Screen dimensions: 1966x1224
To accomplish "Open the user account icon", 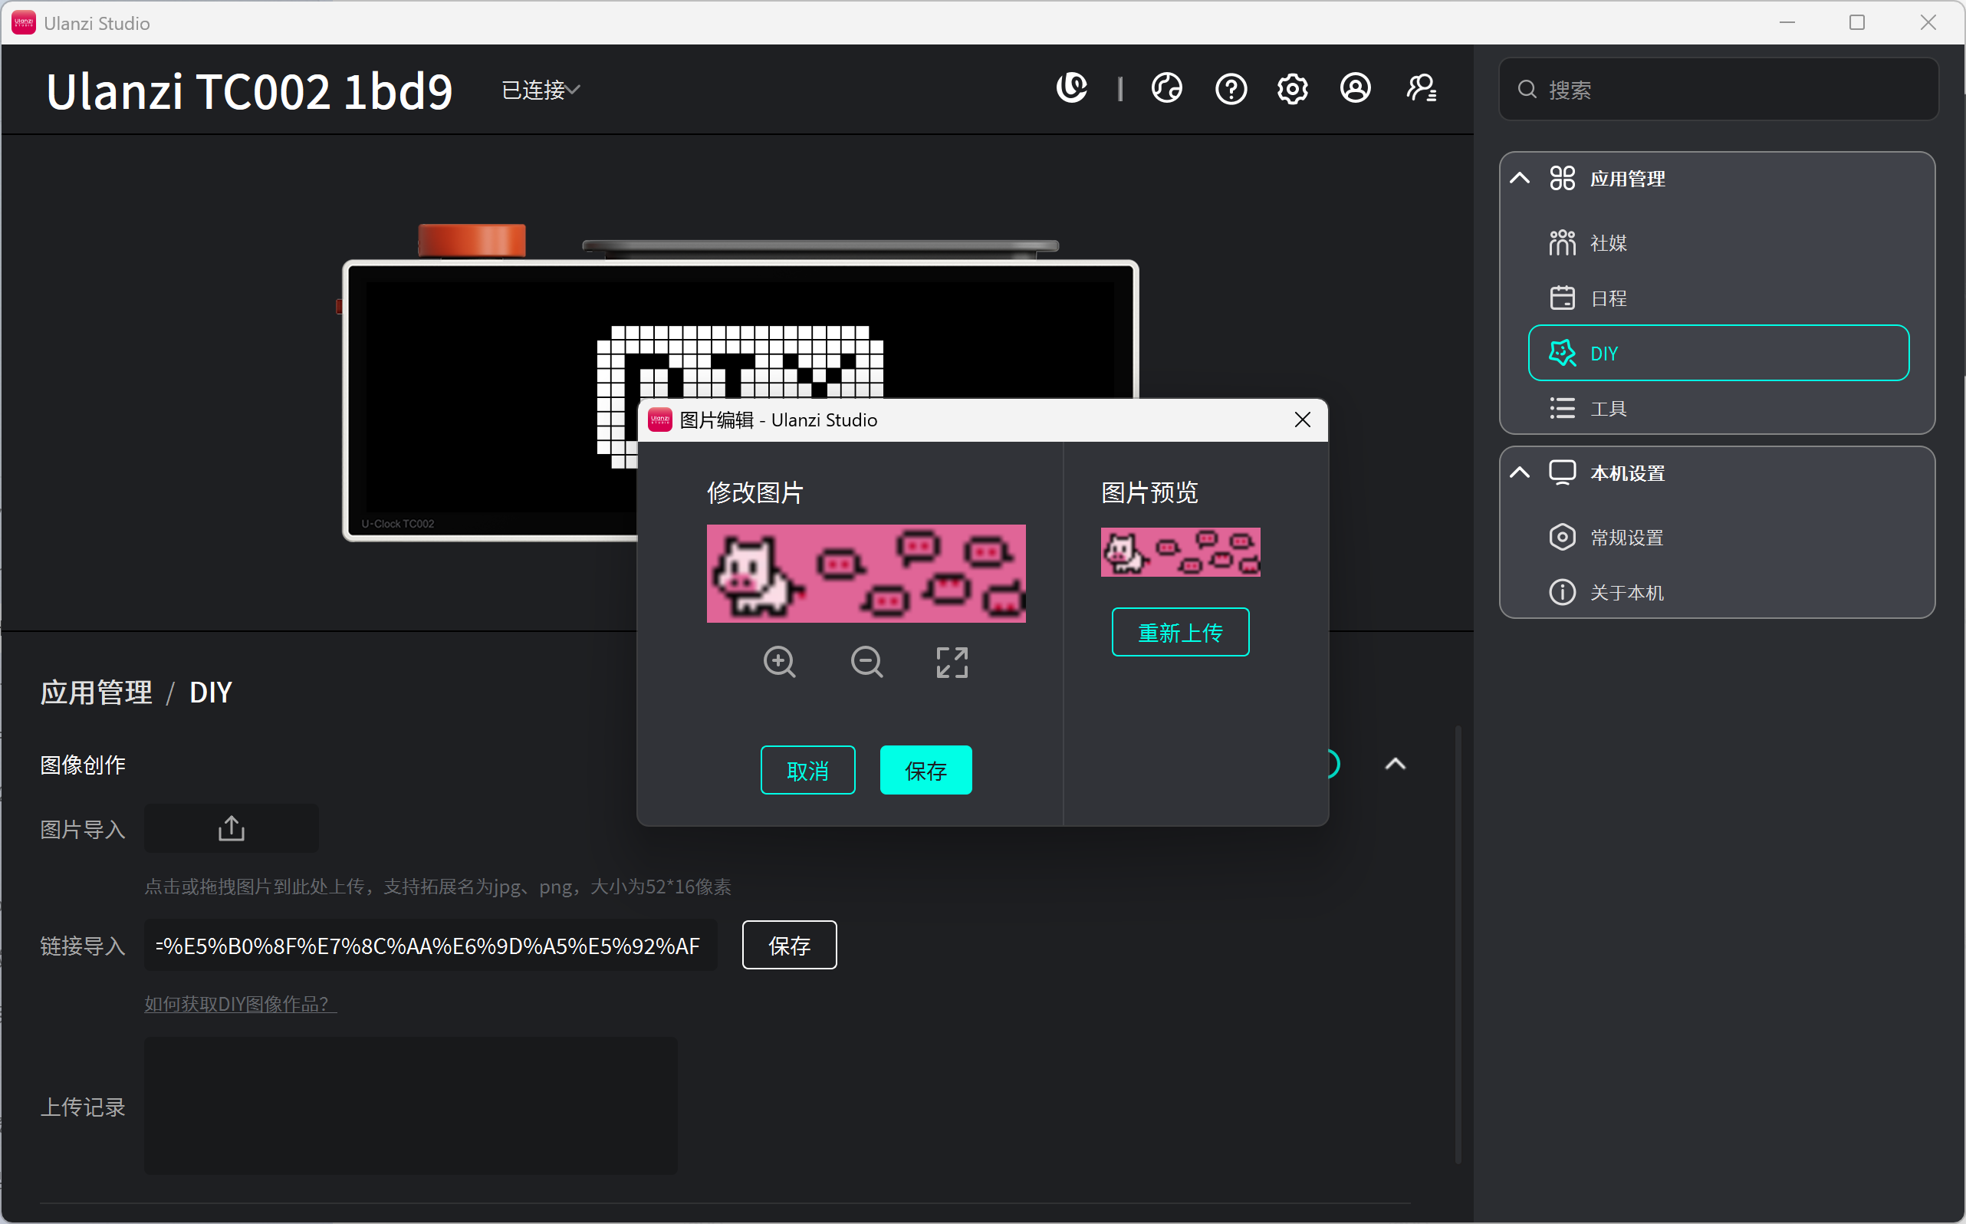I will click(1356, 88).
